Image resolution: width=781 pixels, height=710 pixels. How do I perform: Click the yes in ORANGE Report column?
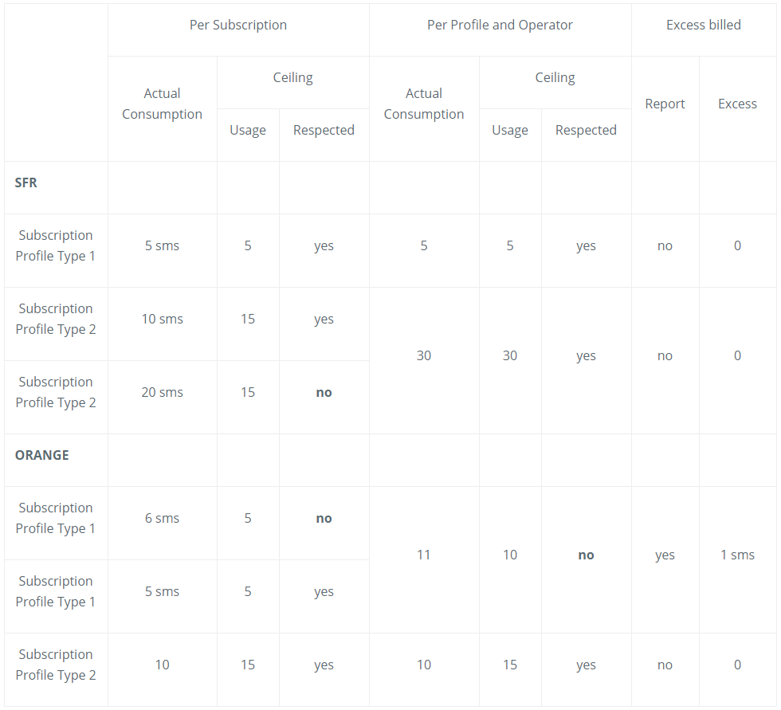[x=665, y=555]
